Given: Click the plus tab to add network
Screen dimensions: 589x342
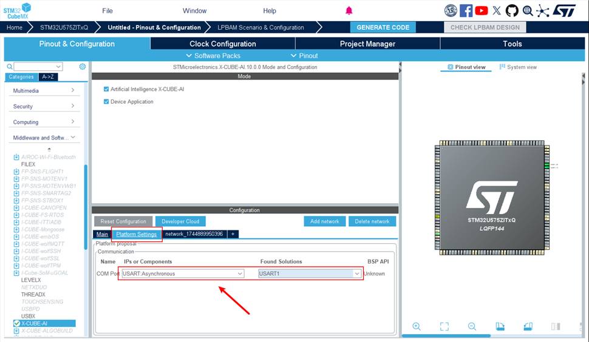Looking at the screenshot, I should pos(233,234).
